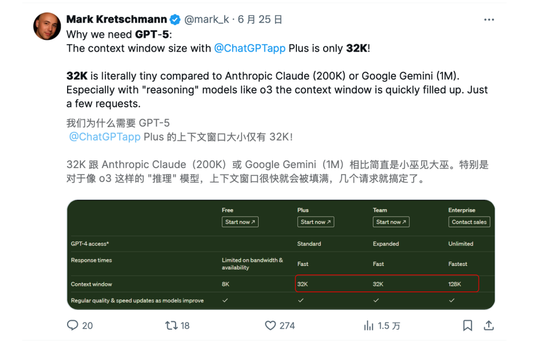Viewport: 537px width, 341px height.
Task: Click Start now under Free plan
Action: 240,222
